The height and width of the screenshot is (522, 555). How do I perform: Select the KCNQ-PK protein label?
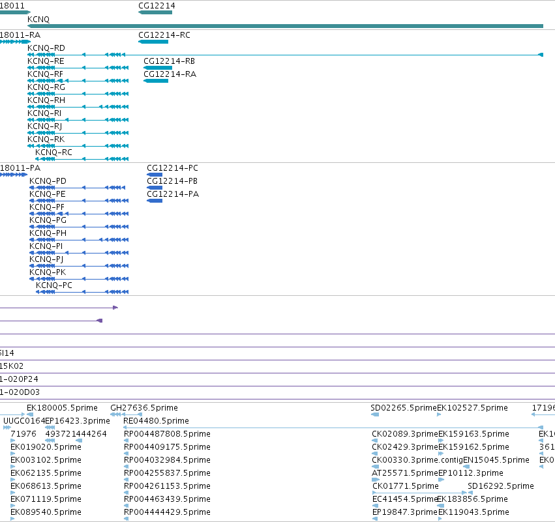pyautogui.click(x=48, y=272)
